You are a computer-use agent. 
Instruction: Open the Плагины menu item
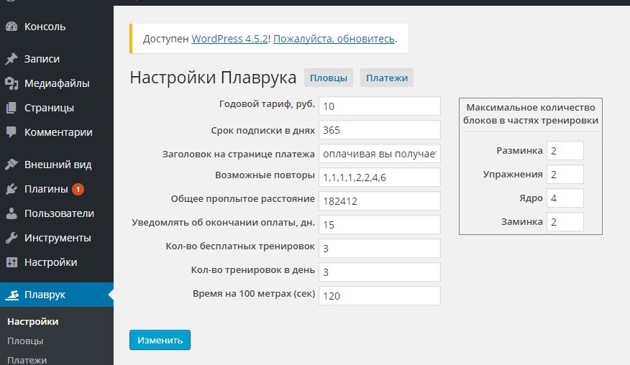[57, 189]
